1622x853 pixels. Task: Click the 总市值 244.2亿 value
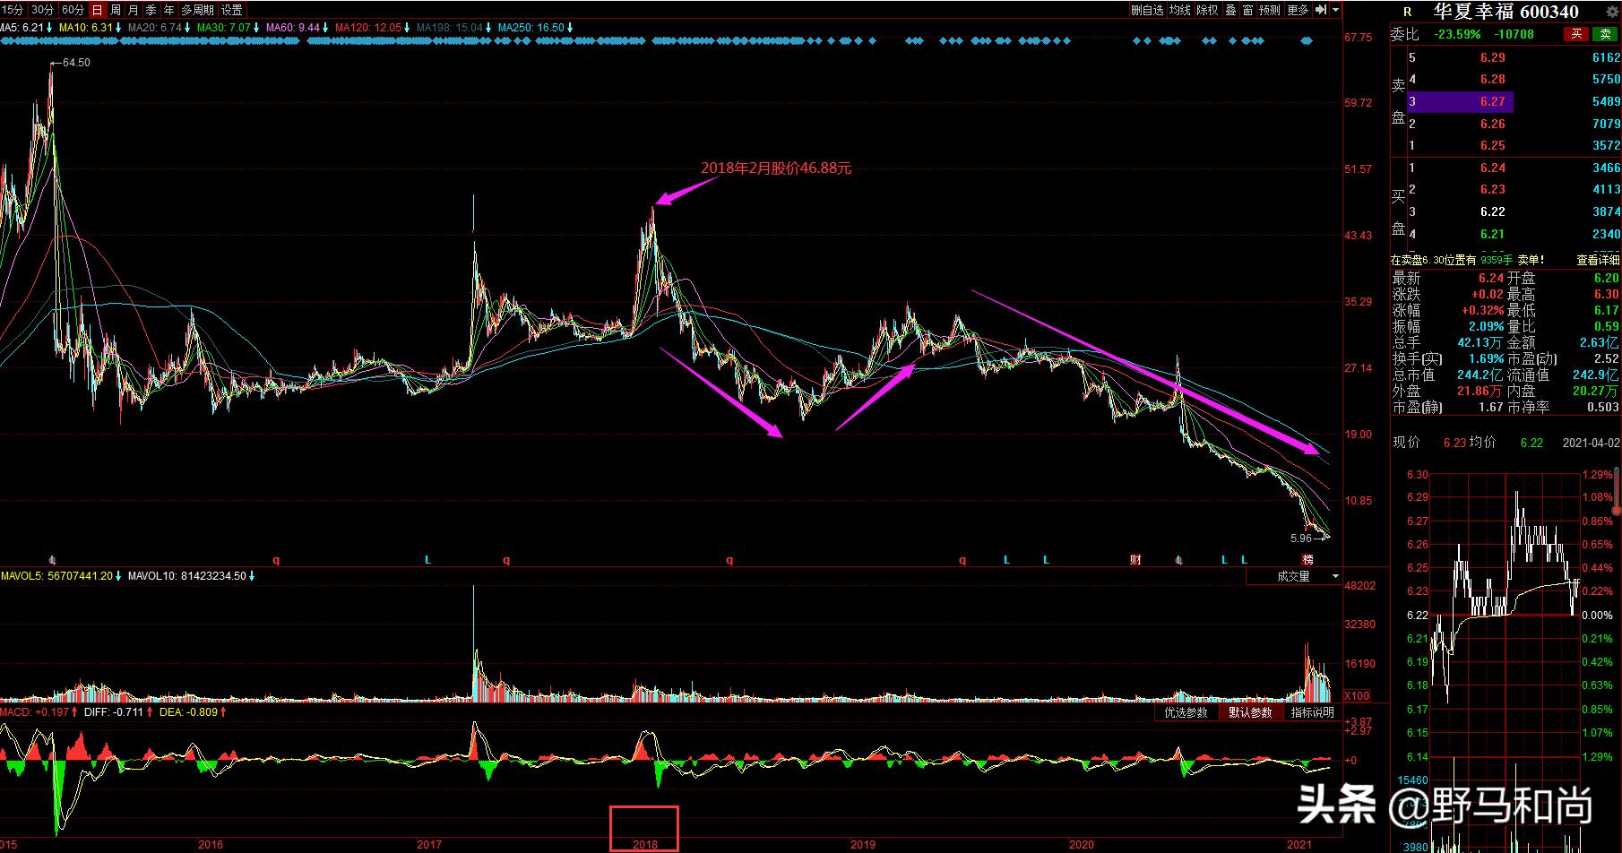click(x=1480, y=375)
